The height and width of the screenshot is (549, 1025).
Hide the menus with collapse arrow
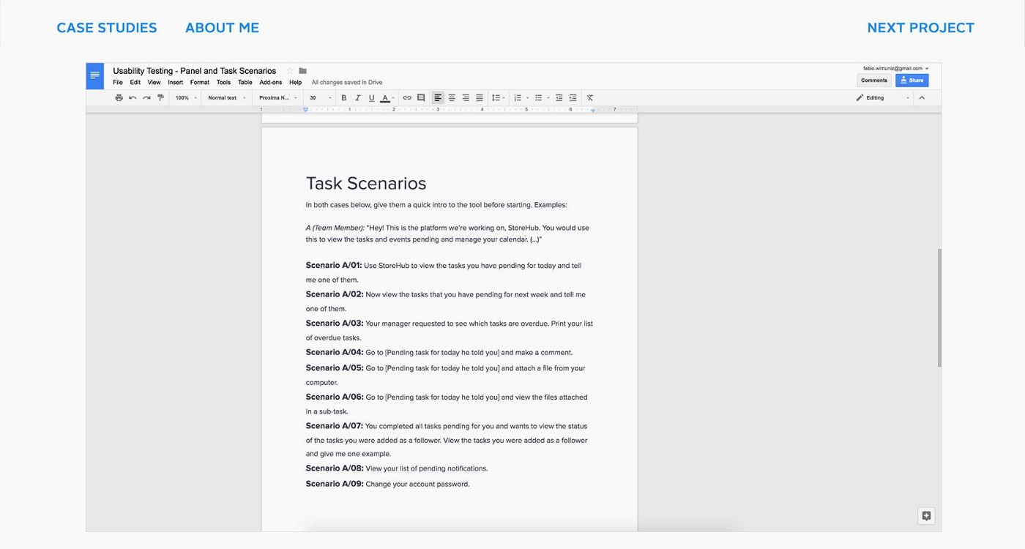922,98
